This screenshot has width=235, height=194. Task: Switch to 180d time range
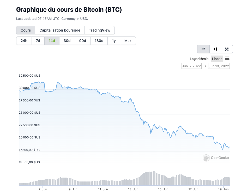point(99,41)
